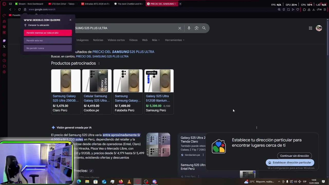Screen dimensions: 329x185
Task: Switch to Imágenes results tab
Action: 83,40
